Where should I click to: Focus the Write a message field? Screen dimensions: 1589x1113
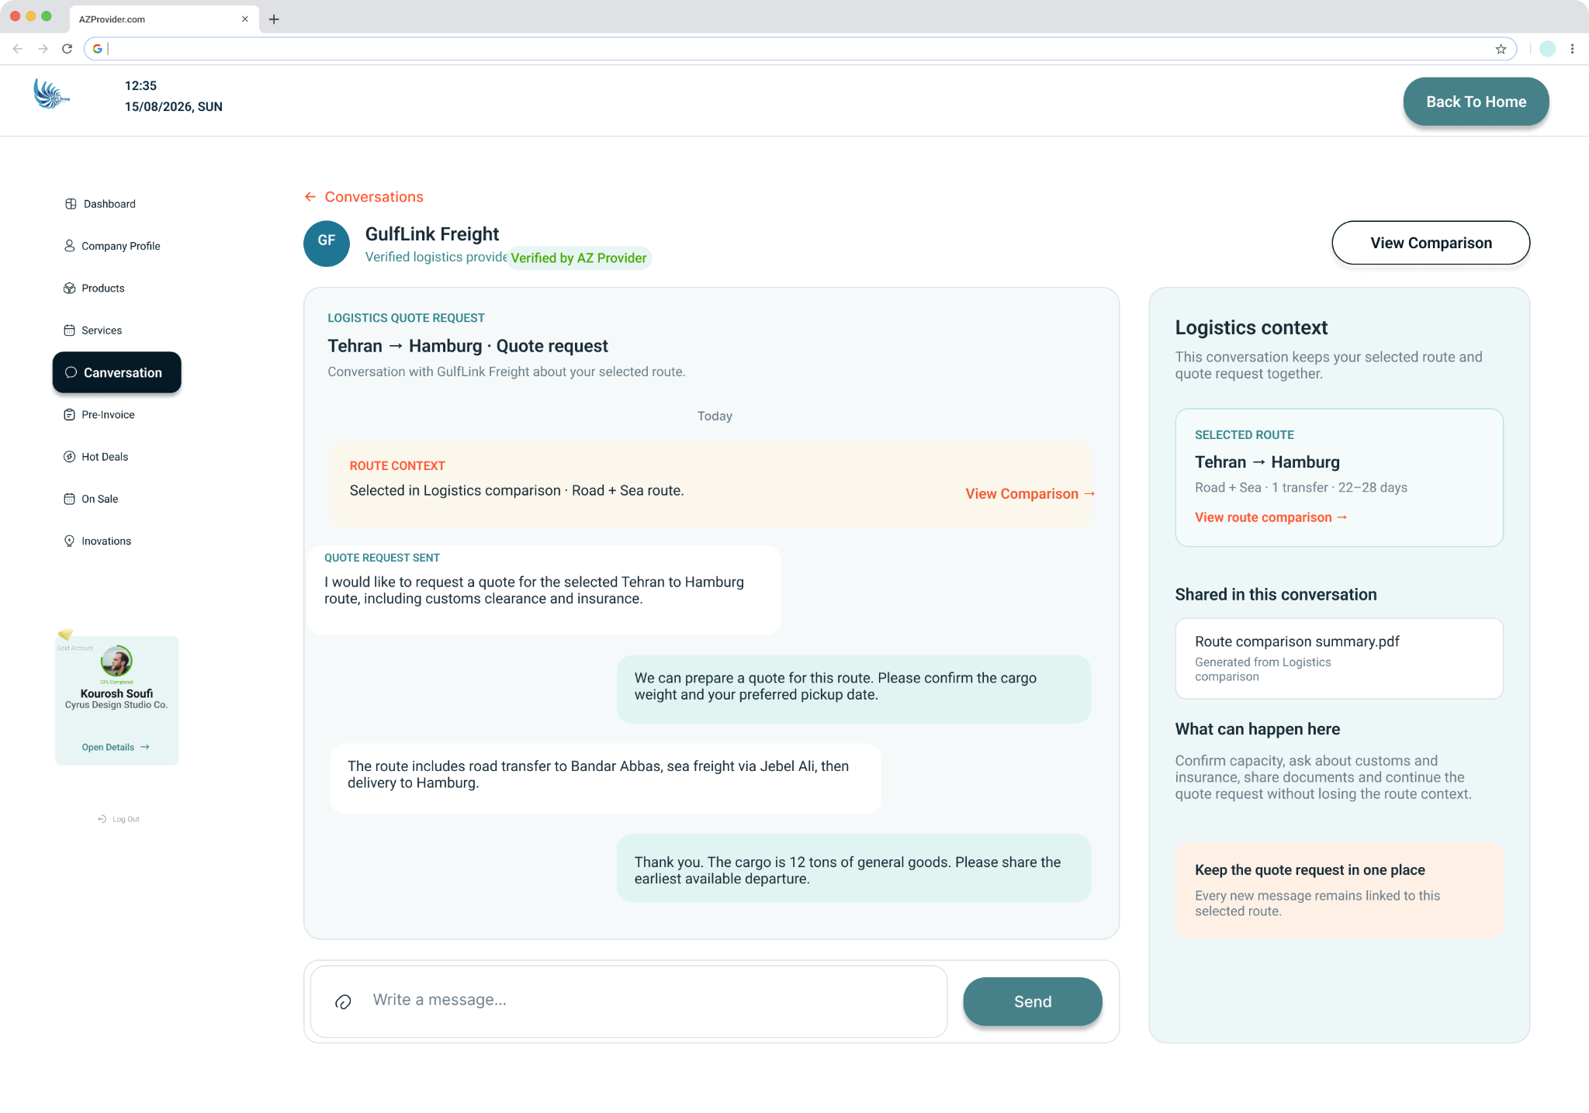click(x=629, y=1001)
